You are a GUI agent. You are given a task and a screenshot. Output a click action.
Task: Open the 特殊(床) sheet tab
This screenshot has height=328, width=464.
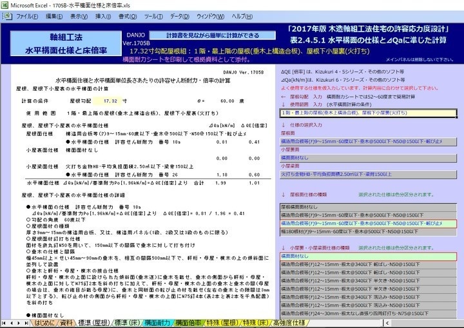point(256,323)
